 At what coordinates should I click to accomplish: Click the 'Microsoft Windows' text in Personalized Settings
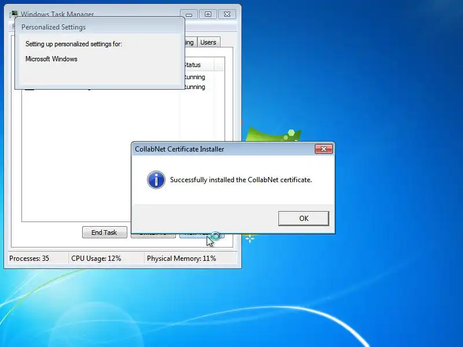[x=52, y=59]
